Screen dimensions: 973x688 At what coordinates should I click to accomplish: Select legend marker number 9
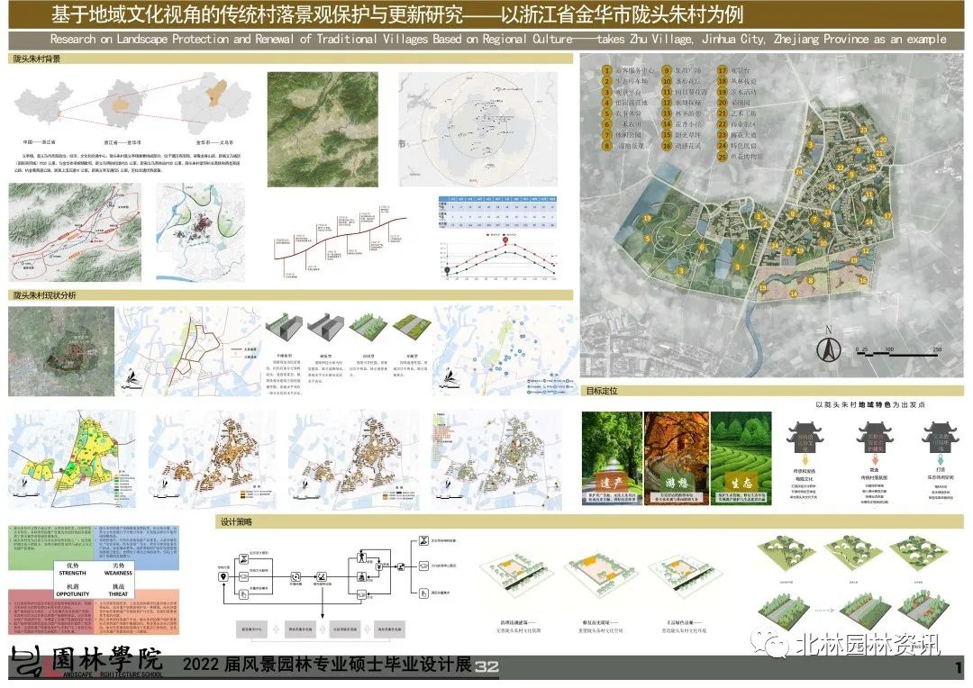click(667, 70)
